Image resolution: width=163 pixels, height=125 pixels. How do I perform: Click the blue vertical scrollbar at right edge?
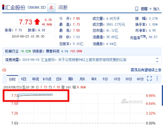(x=162, y=95)
